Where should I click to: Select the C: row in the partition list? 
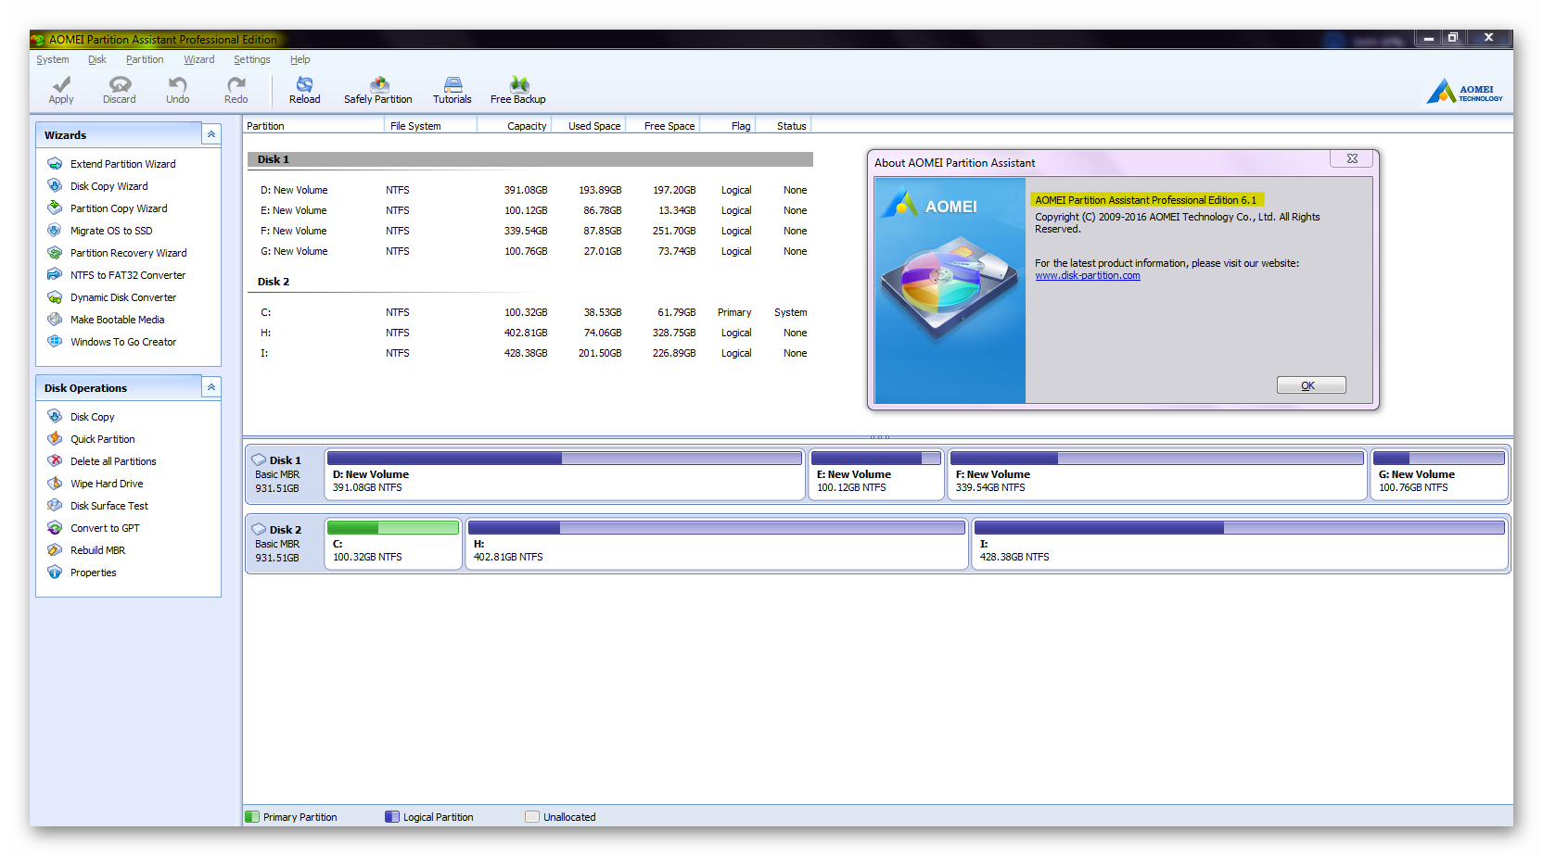[x=530, y=312]
